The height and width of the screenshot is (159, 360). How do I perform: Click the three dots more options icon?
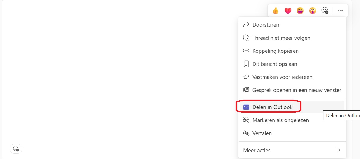tap(340, 11)
